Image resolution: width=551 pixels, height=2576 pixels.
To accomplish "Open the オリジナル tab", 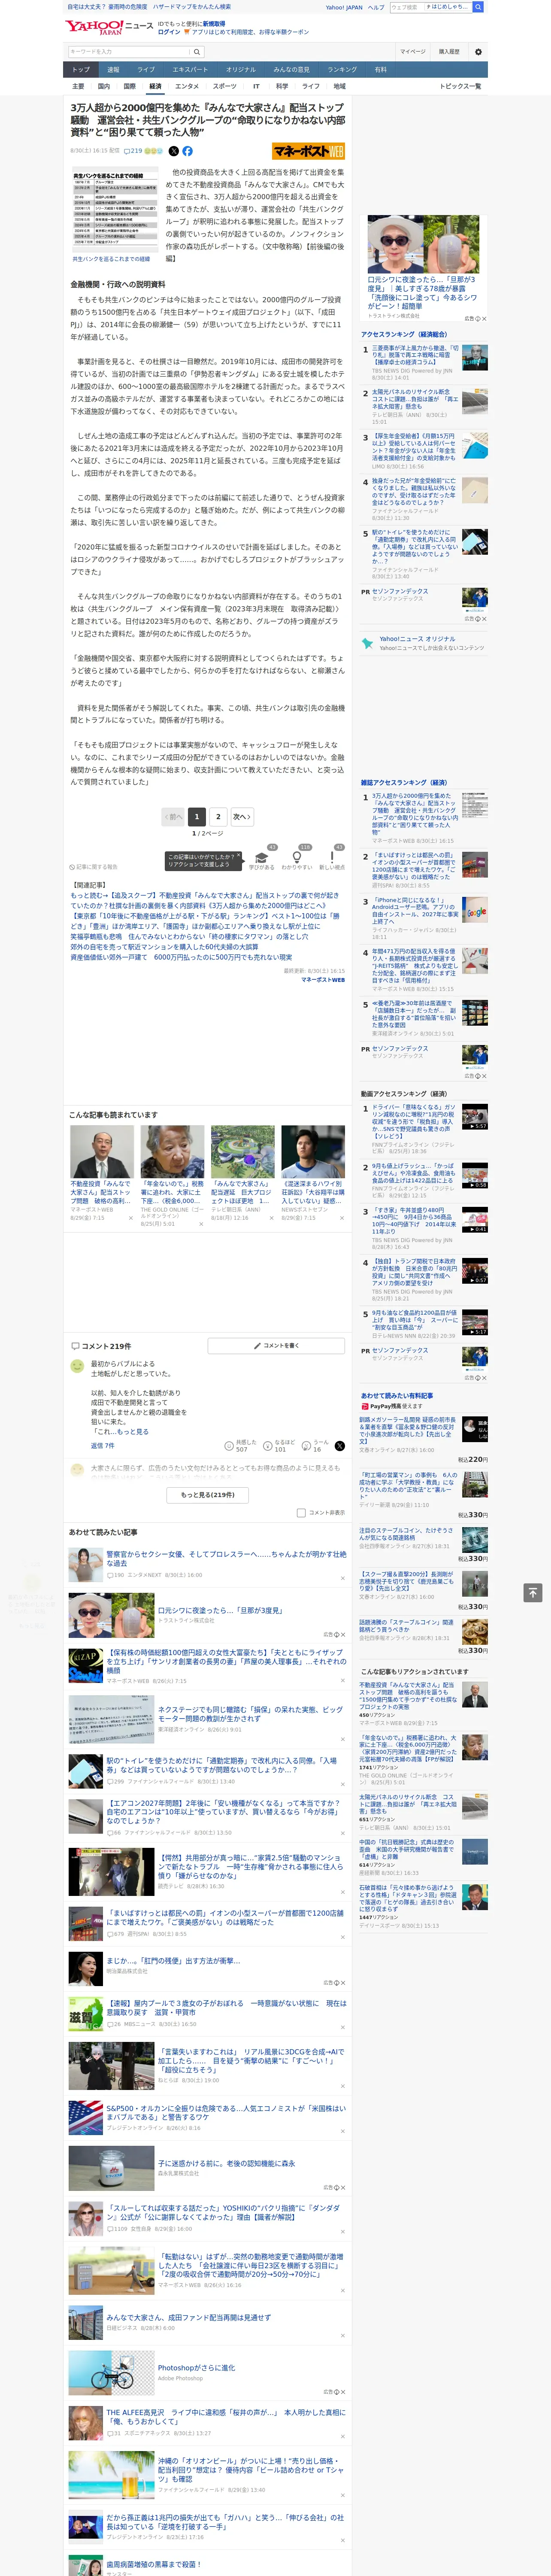I will tap(241, 70).
